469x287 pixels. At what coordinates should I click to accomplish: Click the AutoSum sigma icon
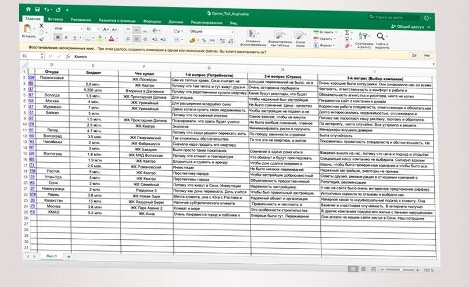click(347, 33)
